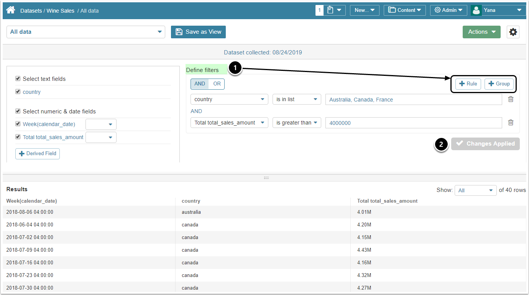Click the clipboard icon in the top bar

pyautogui.click(x=330, y=10)
